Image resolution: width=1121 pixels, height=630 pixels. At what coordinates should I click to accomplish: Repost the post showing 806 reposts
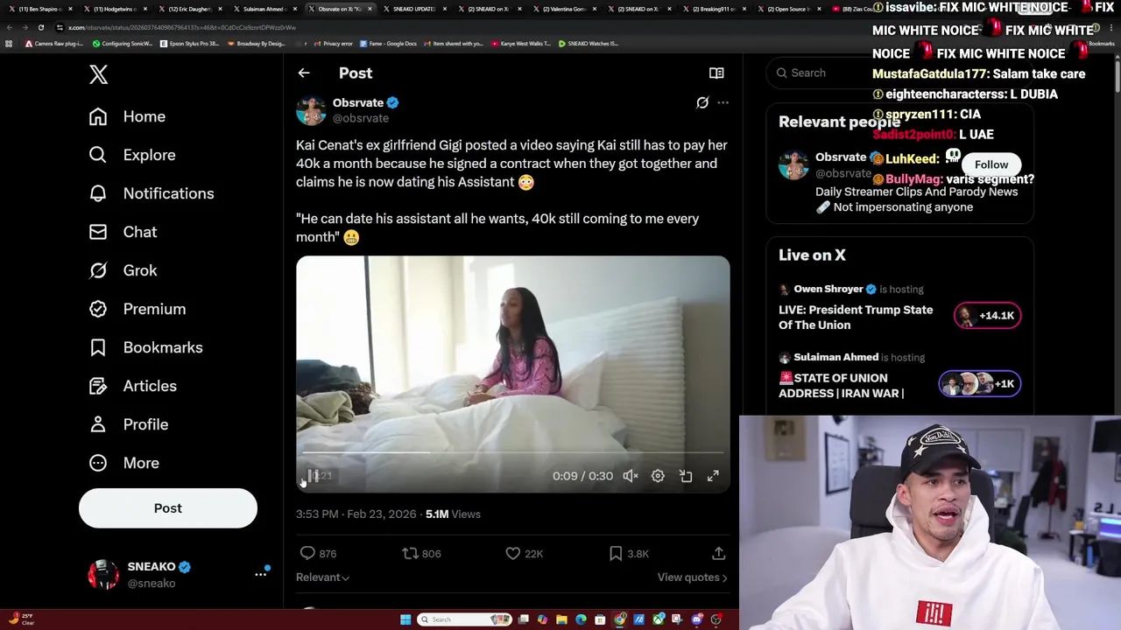tap(421, 553)
